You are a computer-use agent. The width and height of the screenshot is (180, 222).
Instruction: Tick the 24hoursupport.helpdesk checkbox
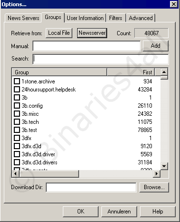(17, 90)
